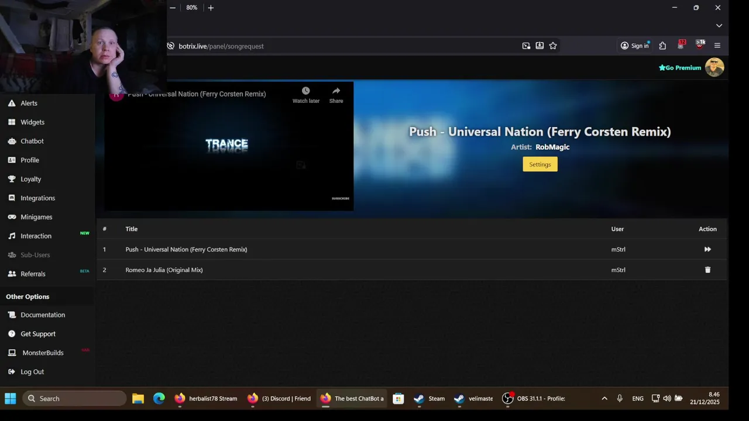Image resolution: width=749 pixels, height=421 pixels.
Task: Select the Minigames menu entry
Action: point(36,217)
